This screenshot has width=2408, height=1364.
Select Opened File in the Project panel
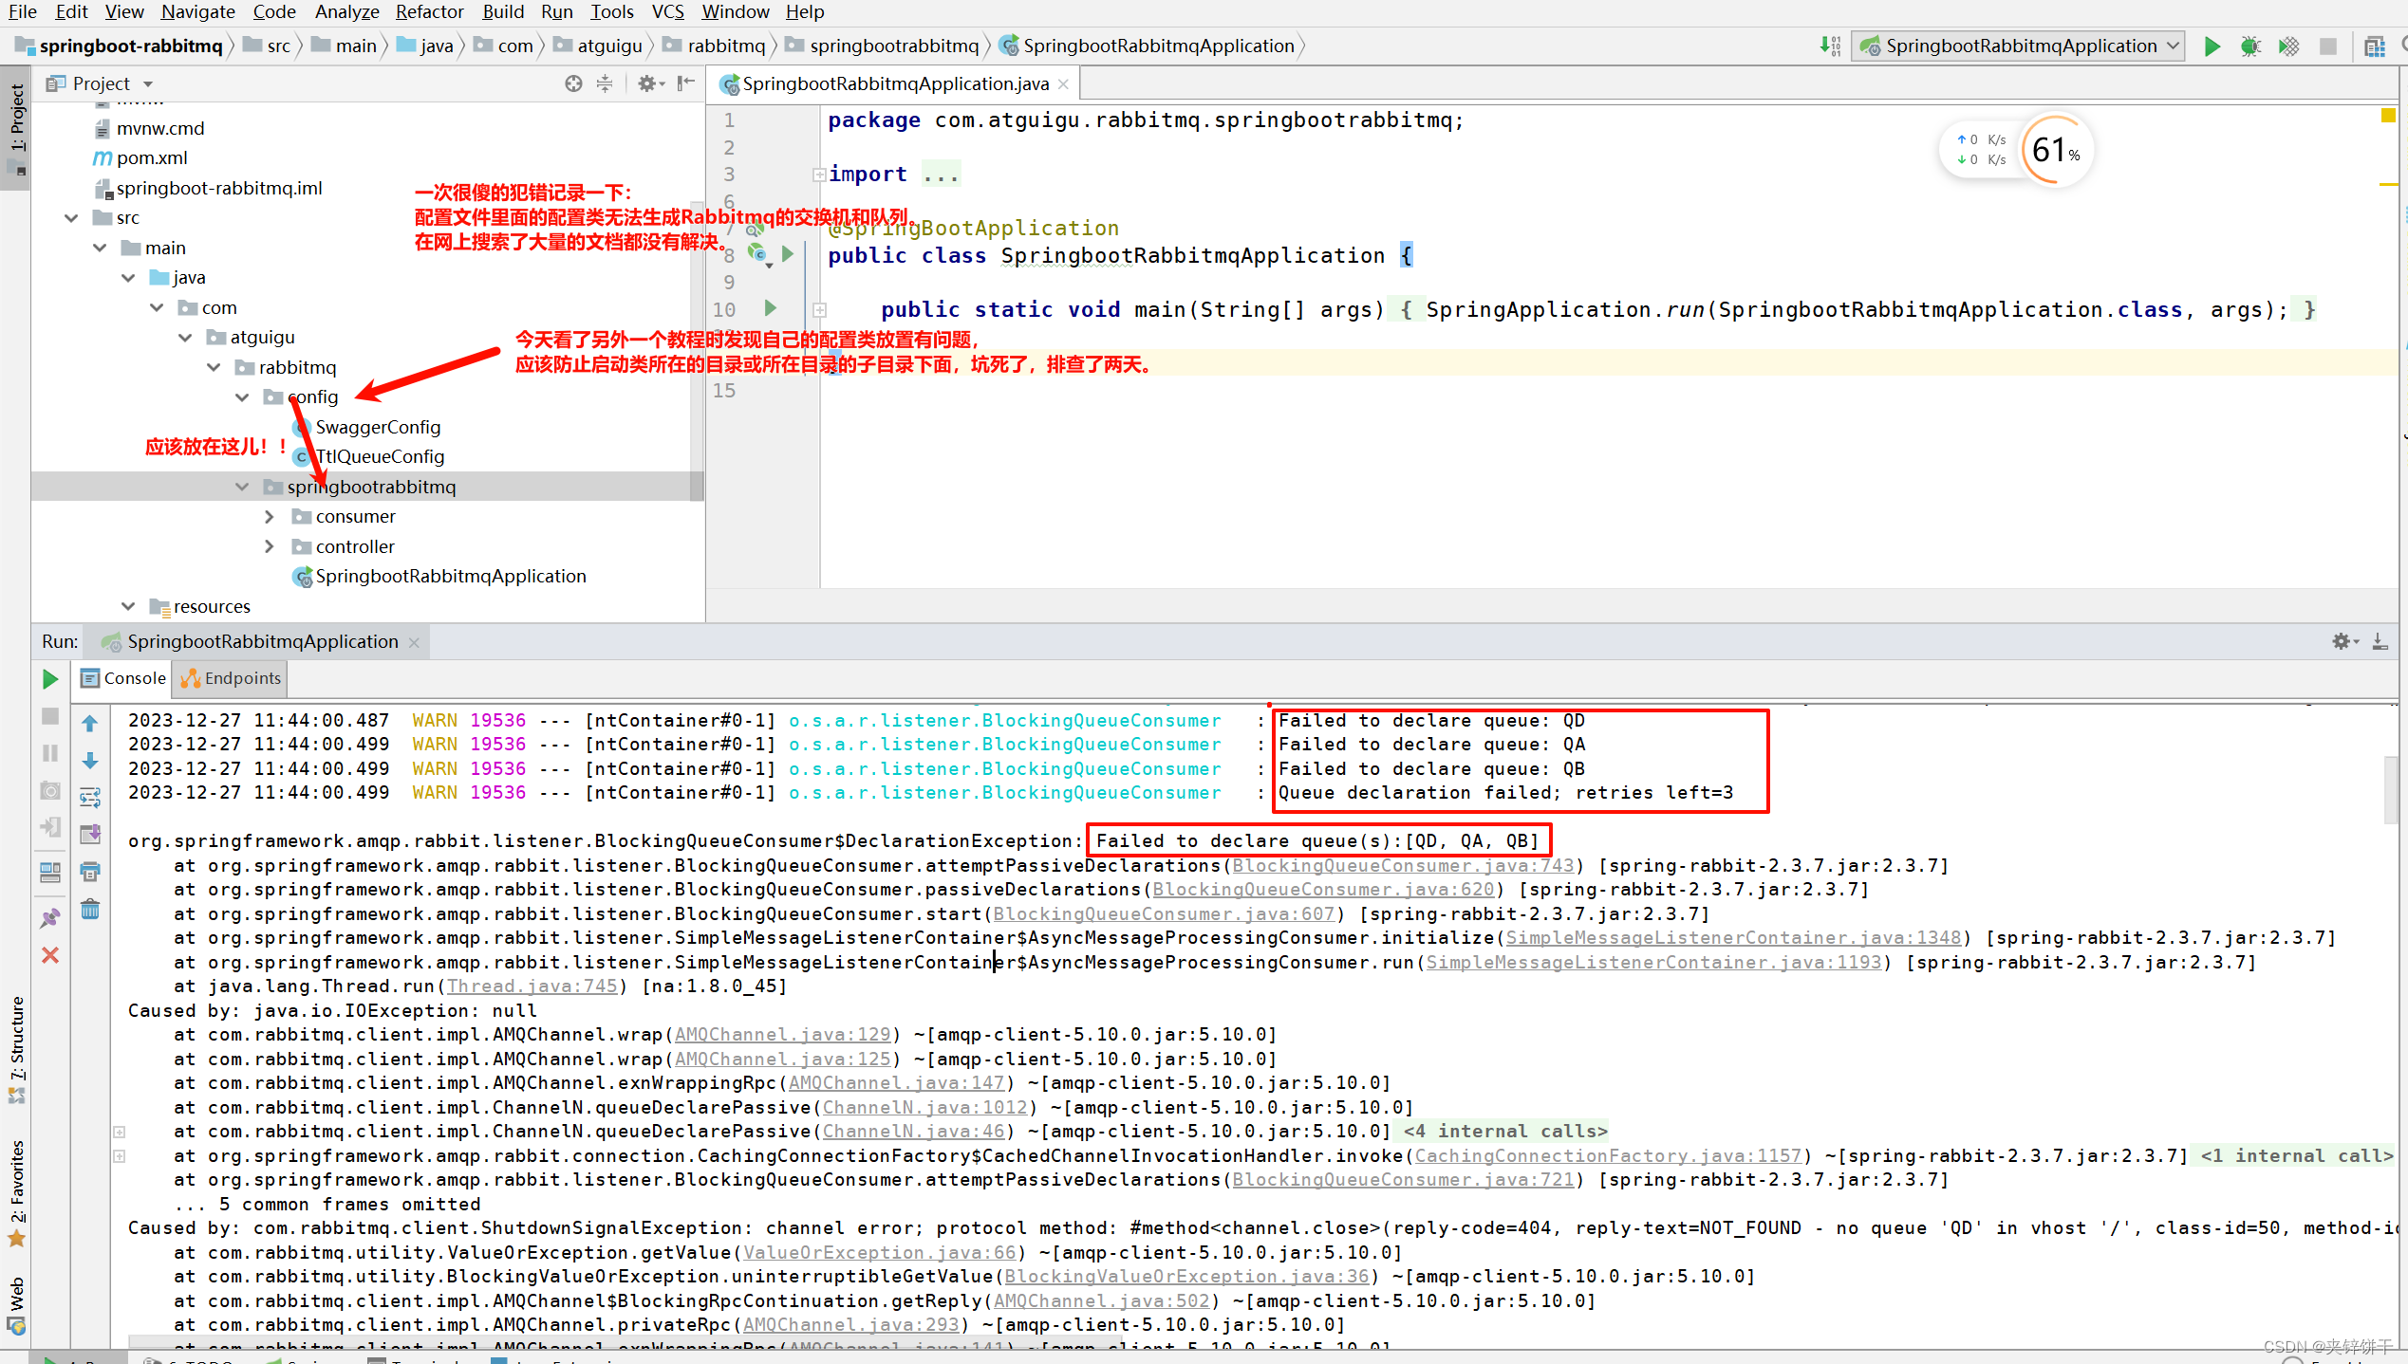(x=573, y=83)
